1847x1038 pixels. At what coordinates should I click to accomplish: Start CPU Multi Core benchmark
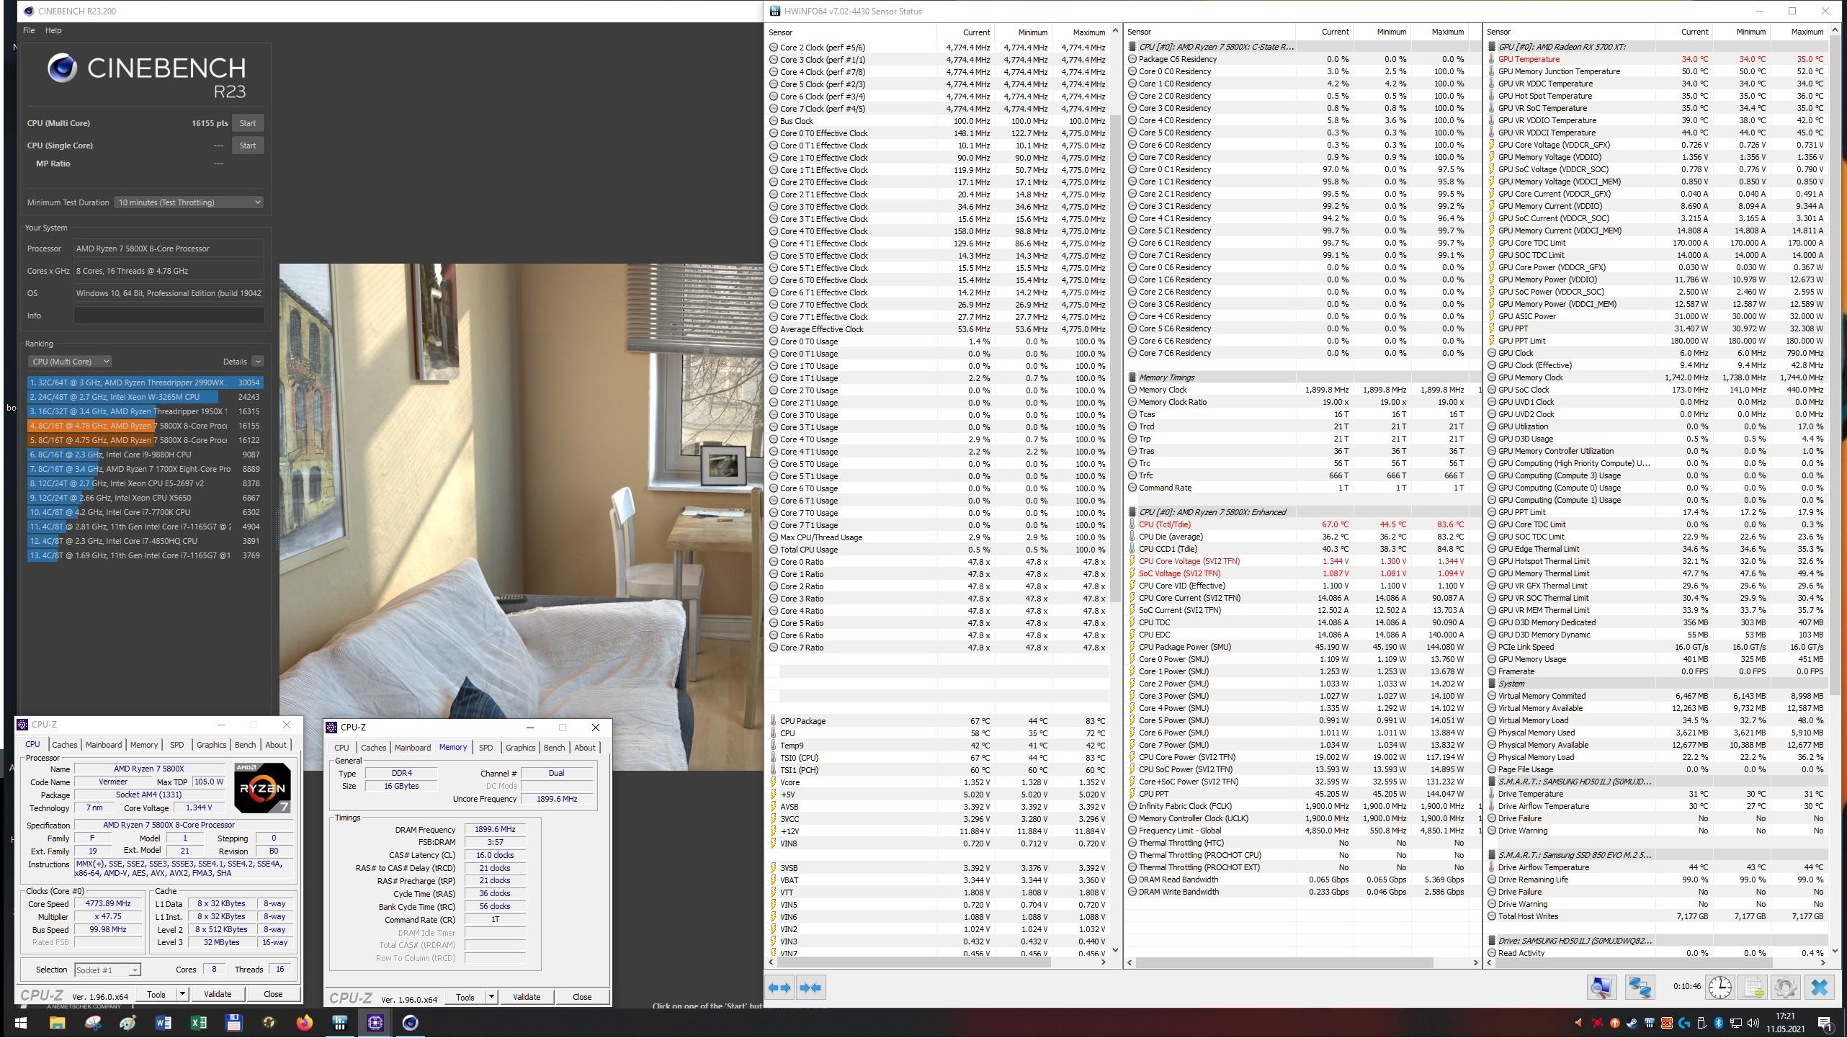pos(248,123)
